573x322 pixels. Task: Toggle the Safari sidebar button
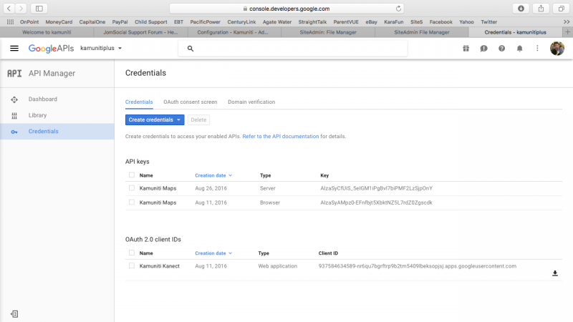(39, 8)
